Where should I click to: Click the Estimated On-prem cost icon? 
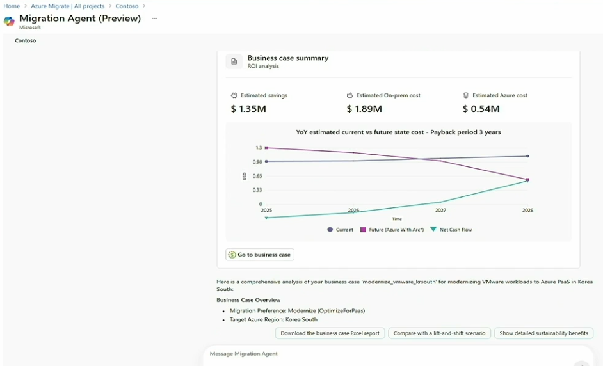[x=350, y=95]
